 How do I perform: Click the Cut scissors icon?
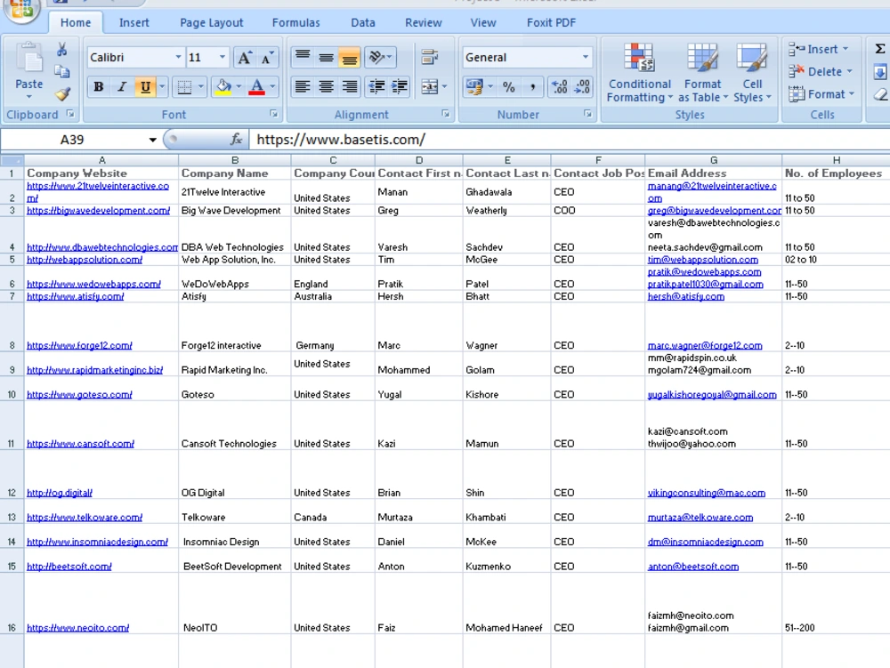pyautogui.click(x=62, y=49)
